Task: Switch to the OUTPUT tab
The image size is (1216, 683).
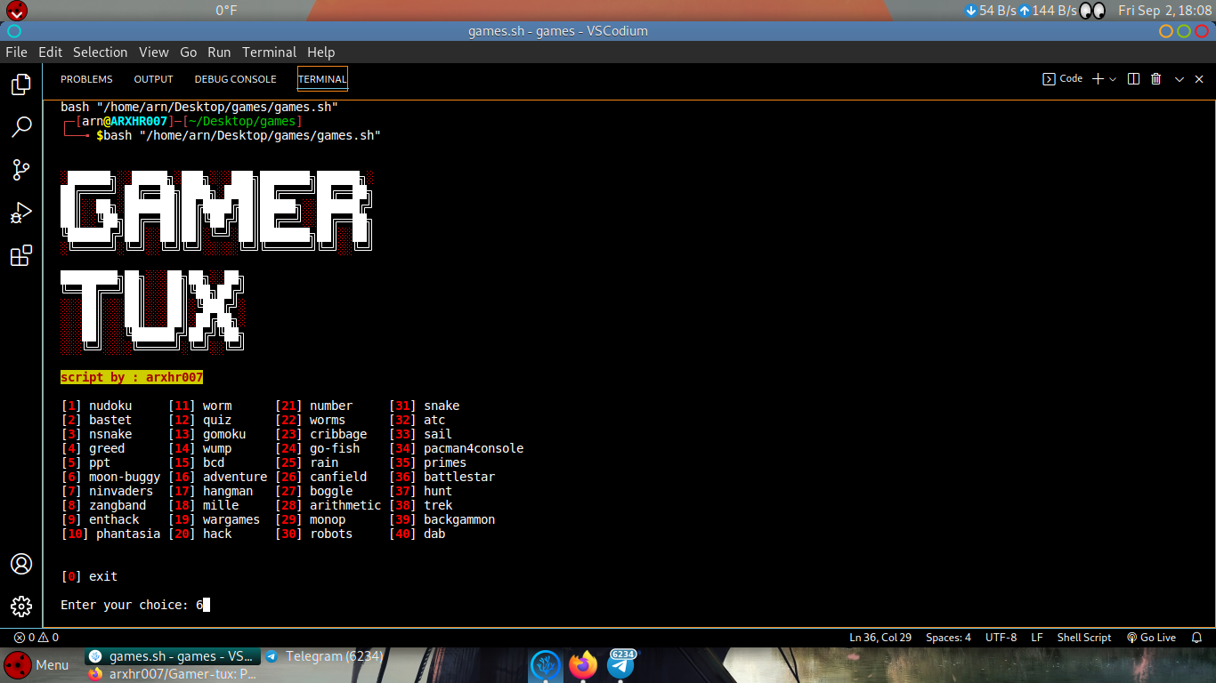Action: (153, 79)
